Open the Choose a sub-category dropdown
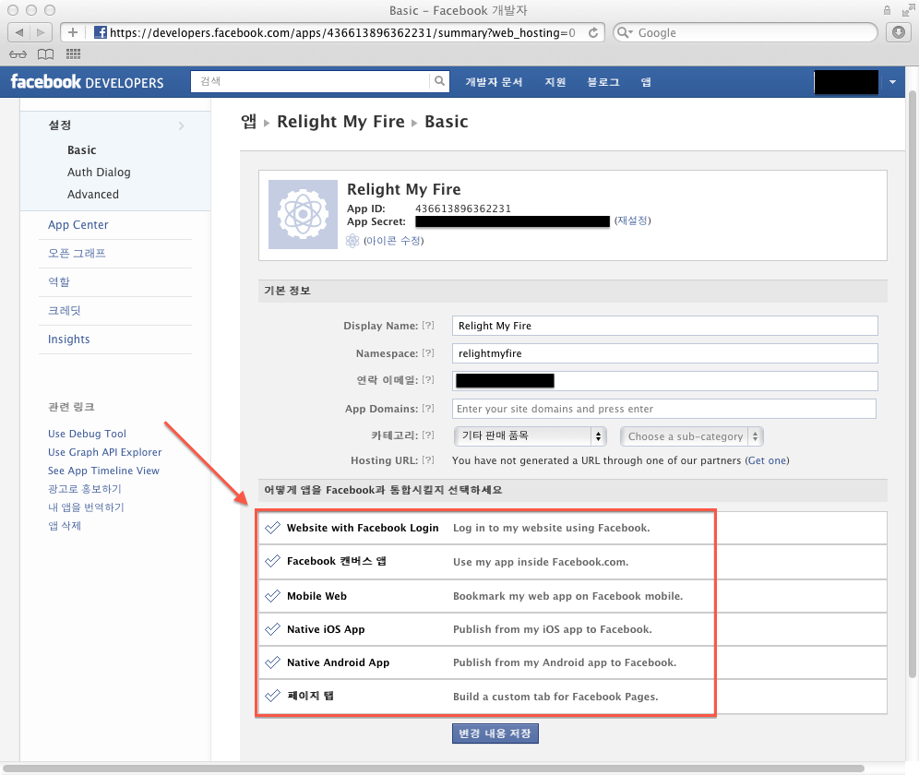Image resolution: width=919 pixels, height=775 pixels. coord(692,436)
